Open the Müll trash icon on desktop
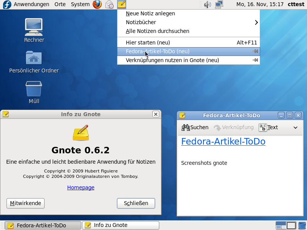 (34, 89)
